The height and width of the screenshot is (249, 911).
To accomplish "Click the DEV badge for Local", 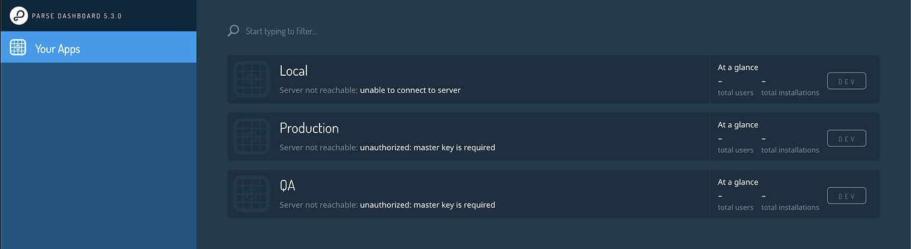I will (x=846, y=81).
